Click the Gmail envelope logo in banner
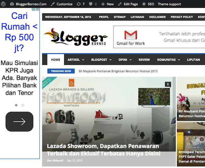The image size is (205, 168). click(131, 35)
